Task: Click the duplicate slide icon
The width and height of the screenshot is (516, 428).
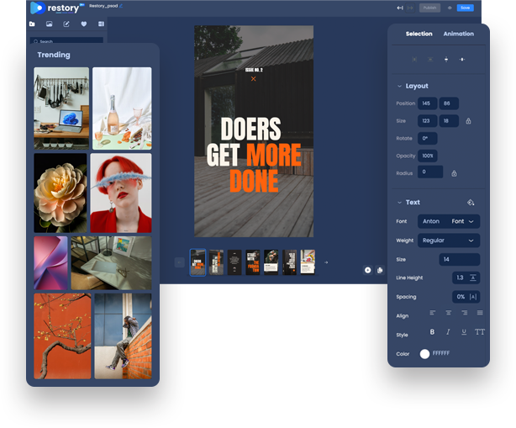Action: 380,270
